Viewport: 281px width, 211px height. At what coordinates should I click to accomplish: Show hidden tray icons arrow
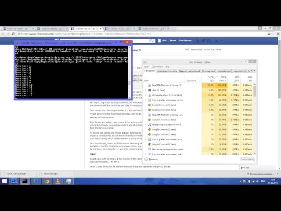pos(240,182)
